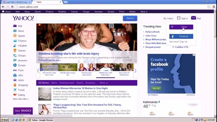217x122 pixels.
Task: Open Onetime-budding star's life headline
Action: (68, 54)
